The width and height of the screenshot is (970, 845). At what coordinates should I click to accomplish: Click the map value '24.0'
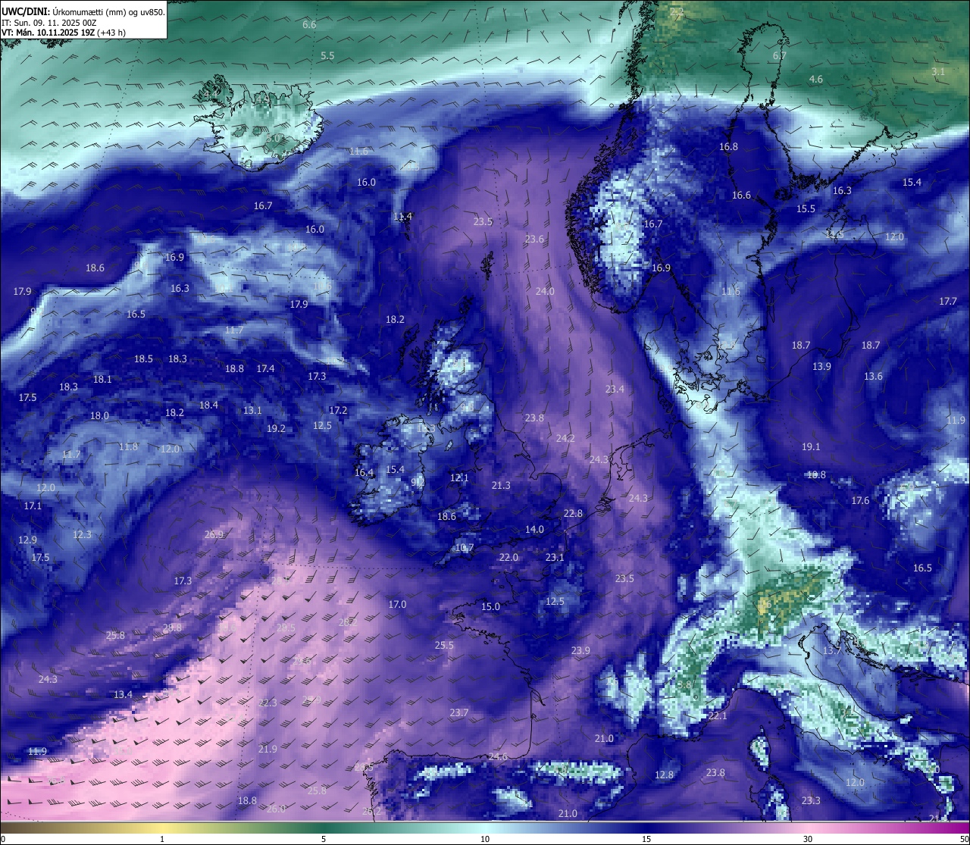click(545, 292)
